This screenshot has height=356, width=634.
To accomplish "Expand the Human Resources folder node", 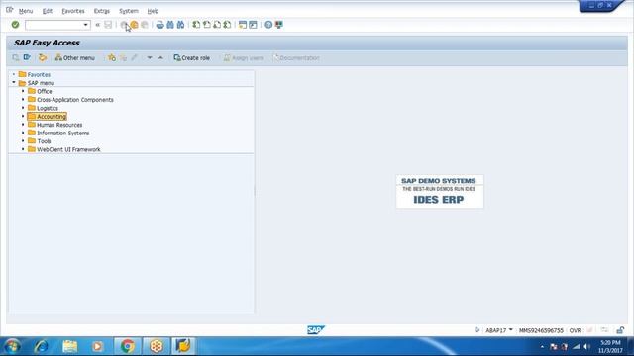I will 23,125.
